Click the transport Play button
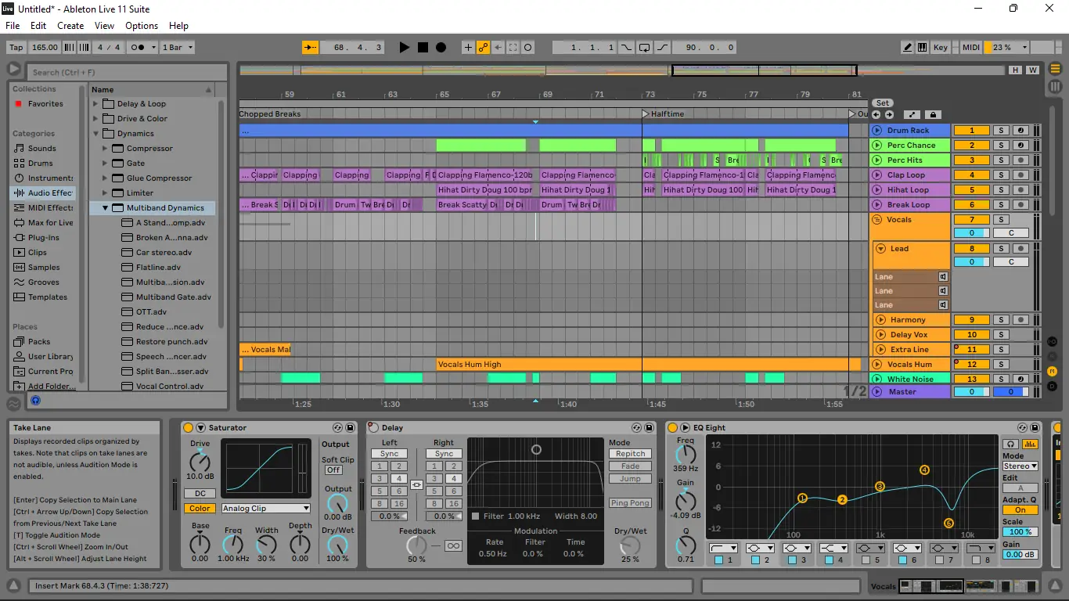 (404, 48)
